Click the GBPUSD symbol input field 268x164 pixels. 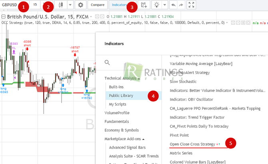point(10,5)
